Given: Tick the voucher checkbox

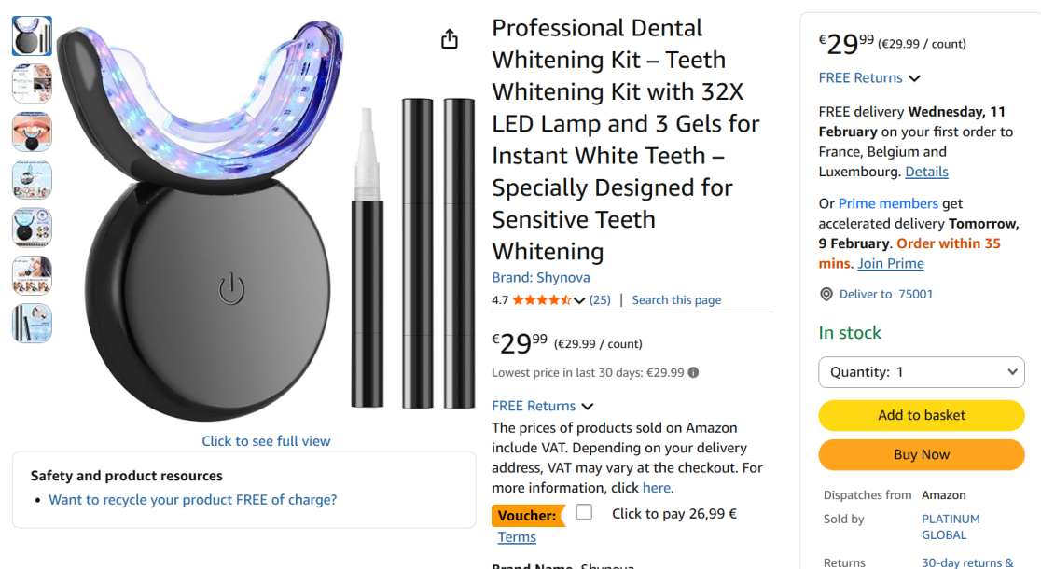Looking at the screenshot, I should tap(584, 512).
